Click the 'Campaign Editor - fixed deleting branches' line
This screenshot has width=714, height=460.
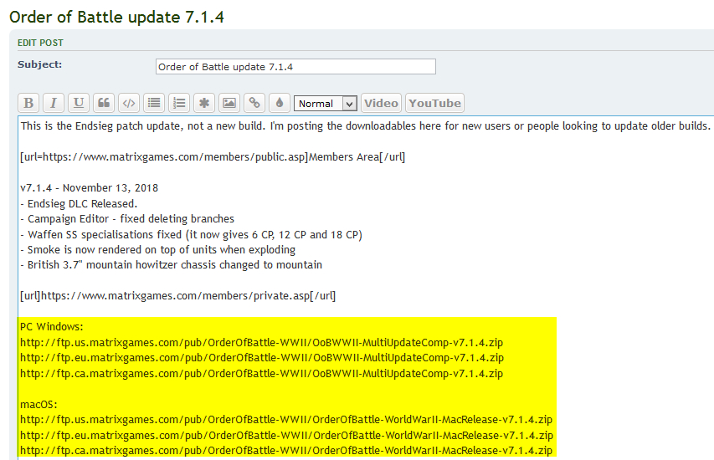(x=127, y=219)
